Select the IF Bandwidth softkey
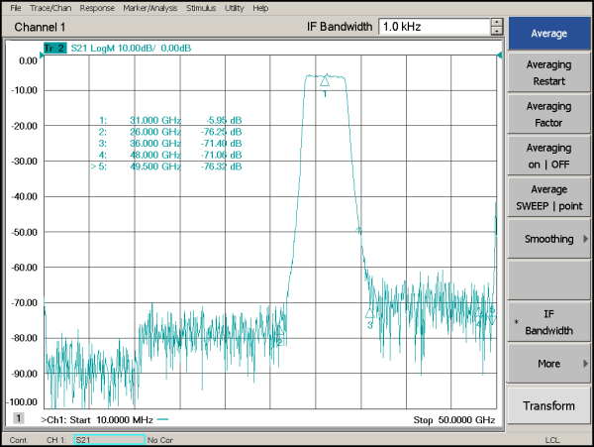Image resolution: width=594 pixels, height=447 pixels. click(548, 322)
